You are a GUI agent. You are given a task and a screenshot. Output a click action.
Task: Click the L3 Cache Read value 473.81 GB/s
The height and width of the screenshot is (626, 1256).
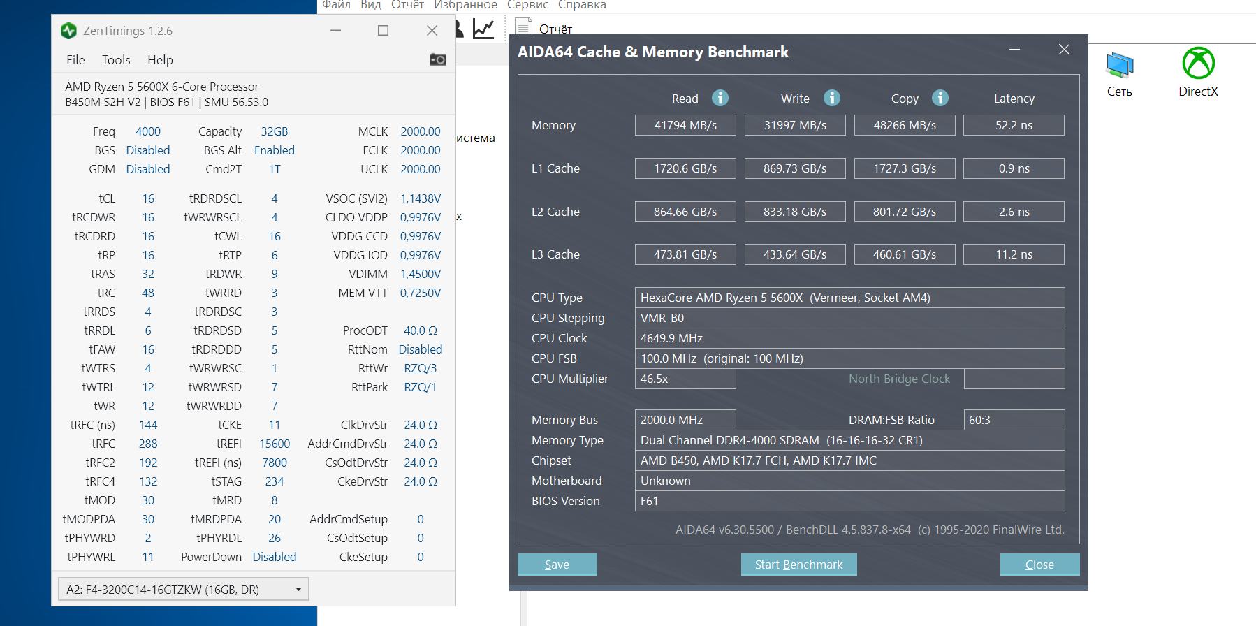[685, 254]
